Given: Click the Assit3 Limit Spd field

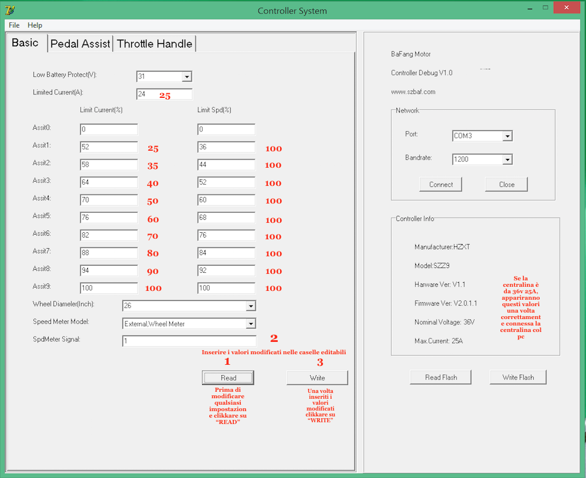Looking at the screenshot, I should pyautogui.click(x=226, y=182).
